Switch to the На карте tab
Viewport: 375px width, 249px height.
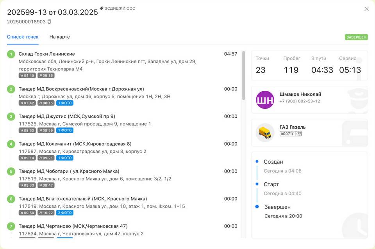[x=59, y=37]
